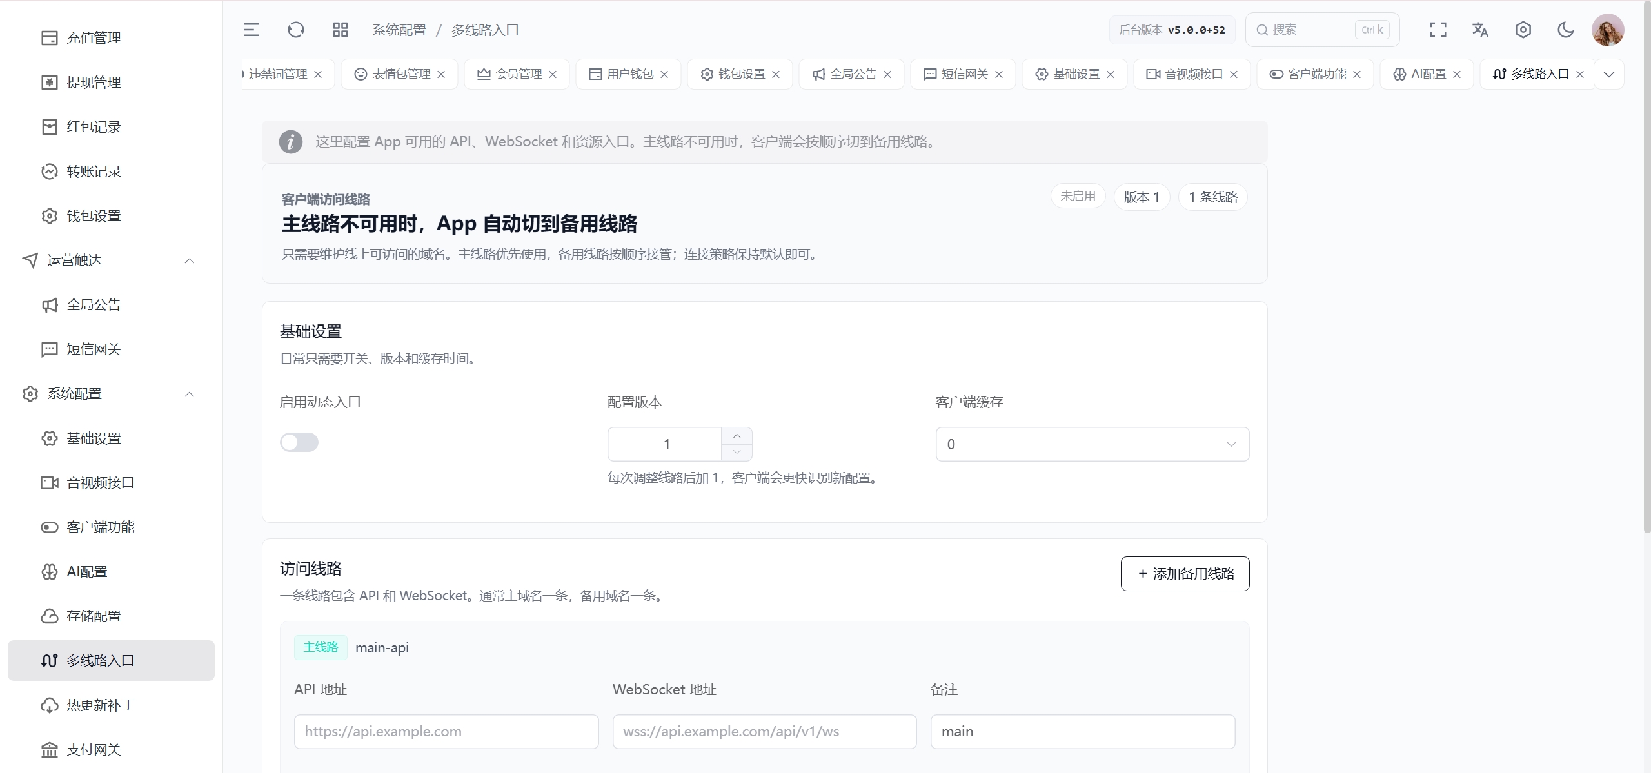Close the 违禁词管理 tab
Viewport: 1651px width, 773px height.
pyautogui.click(x=318, y=75)
